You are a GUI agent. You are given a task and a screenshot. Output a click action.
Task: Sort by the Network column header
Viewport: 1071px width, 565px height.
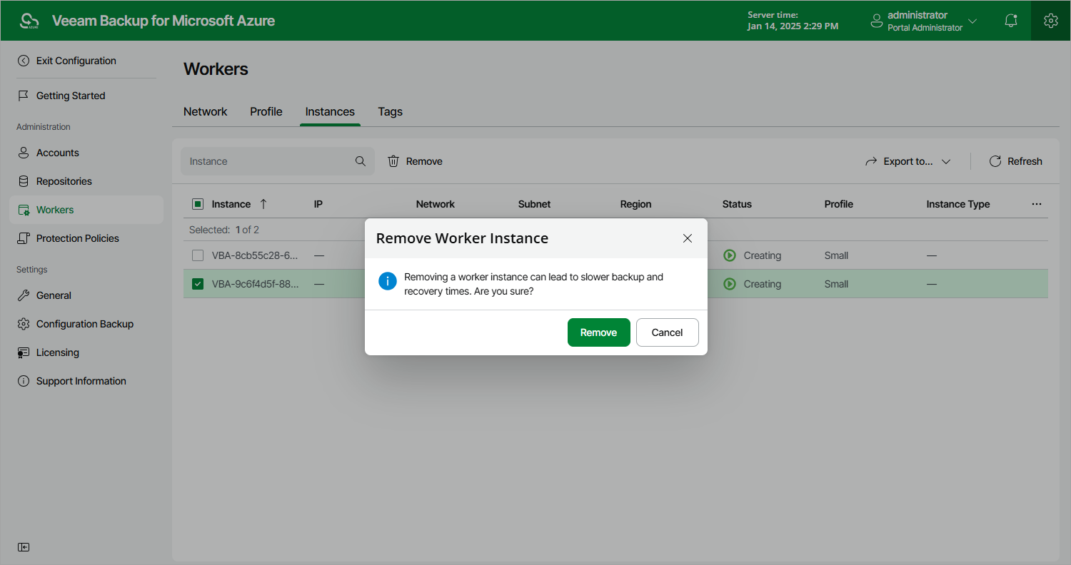point(436,204)
